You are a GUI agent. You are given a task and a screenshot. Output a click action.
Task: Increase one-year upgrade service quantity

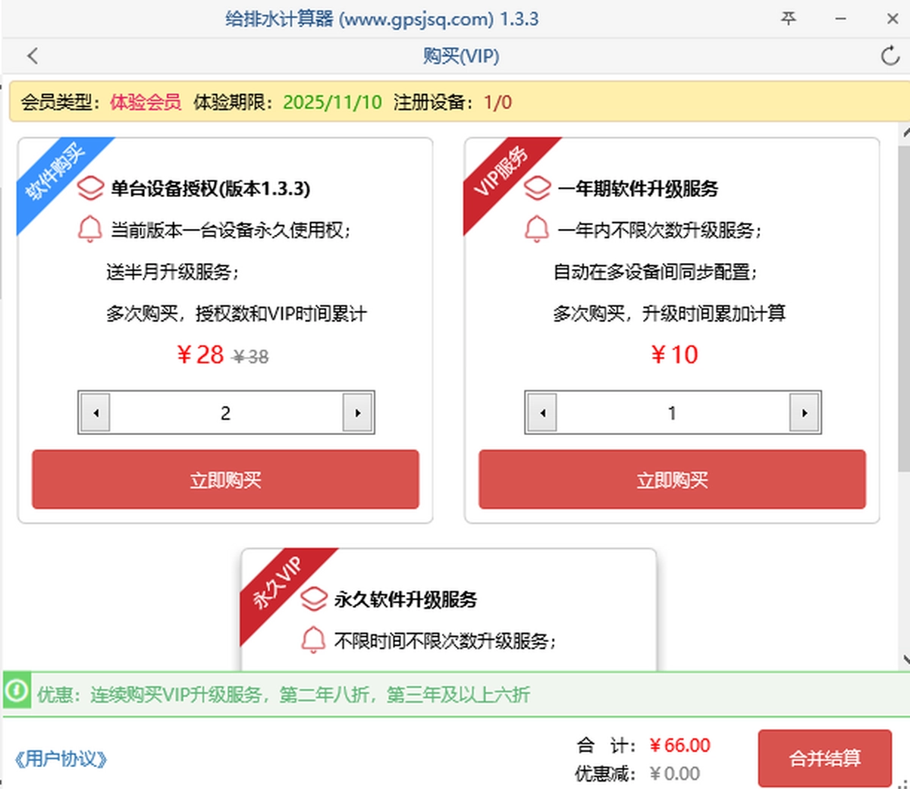[804, 413]
